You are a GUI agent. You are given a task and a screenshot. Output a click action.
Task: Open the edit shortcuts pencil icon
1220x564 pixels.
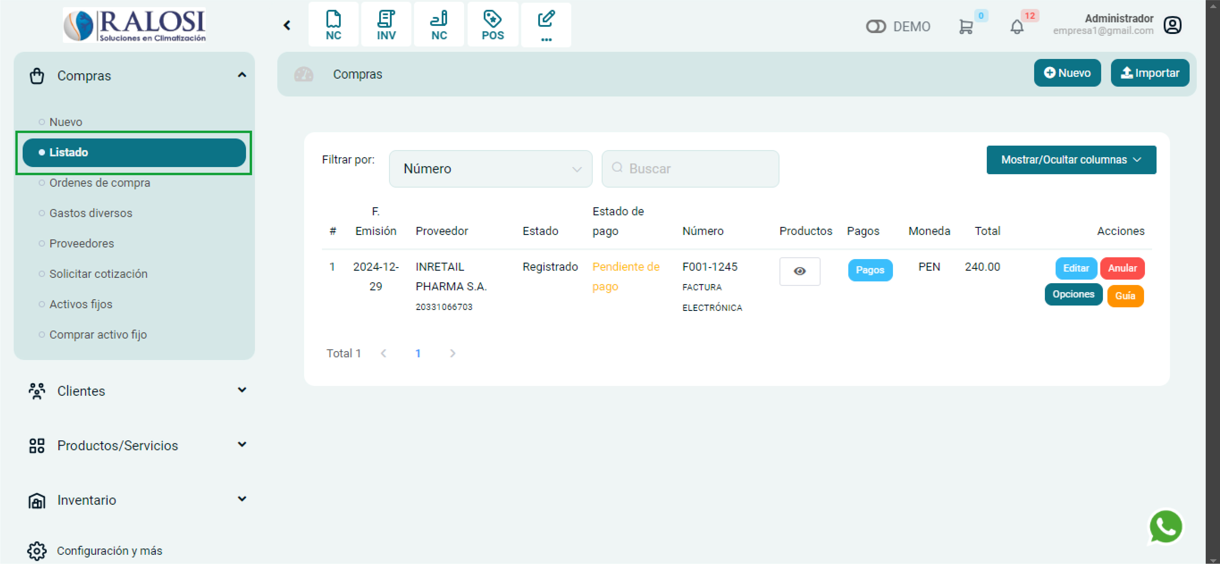point(546,25)
